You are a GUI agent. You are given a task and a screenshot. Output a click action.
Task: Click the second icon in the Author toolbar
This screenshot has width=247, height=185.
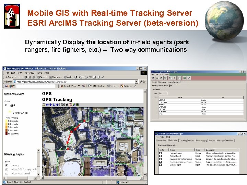tap(157, 78)
